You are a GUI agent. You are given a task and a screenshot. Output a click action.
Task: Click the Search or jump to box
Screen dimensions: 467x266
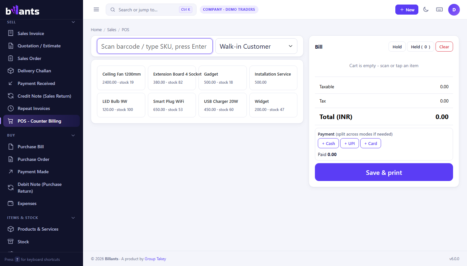click(x=151, y=10)
